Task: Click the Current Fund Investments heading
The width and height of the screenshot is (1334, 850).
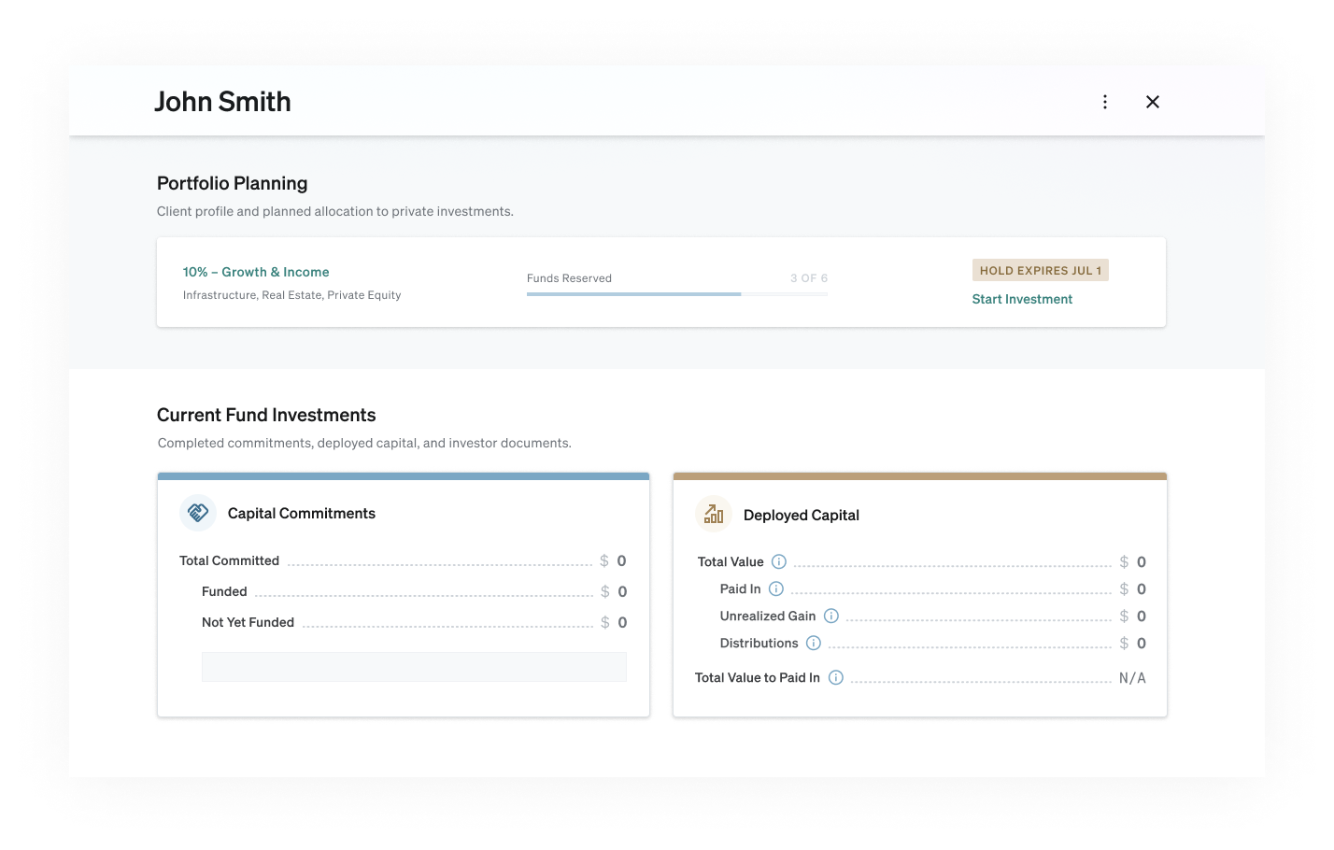Action: 266,415
